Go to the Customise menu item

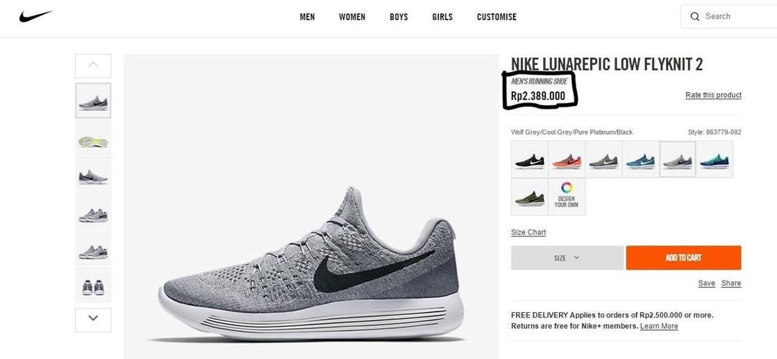[x=496, y=17]
